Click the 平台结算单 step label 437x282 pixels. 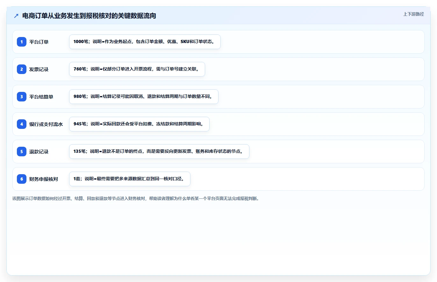[x=41, y=97]
